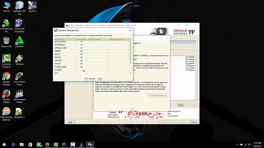Image resolution: width=264 pixels, height=148 pixels.
Task: Click the user list scrollbar thumb
Action: (x=130, y=53)
